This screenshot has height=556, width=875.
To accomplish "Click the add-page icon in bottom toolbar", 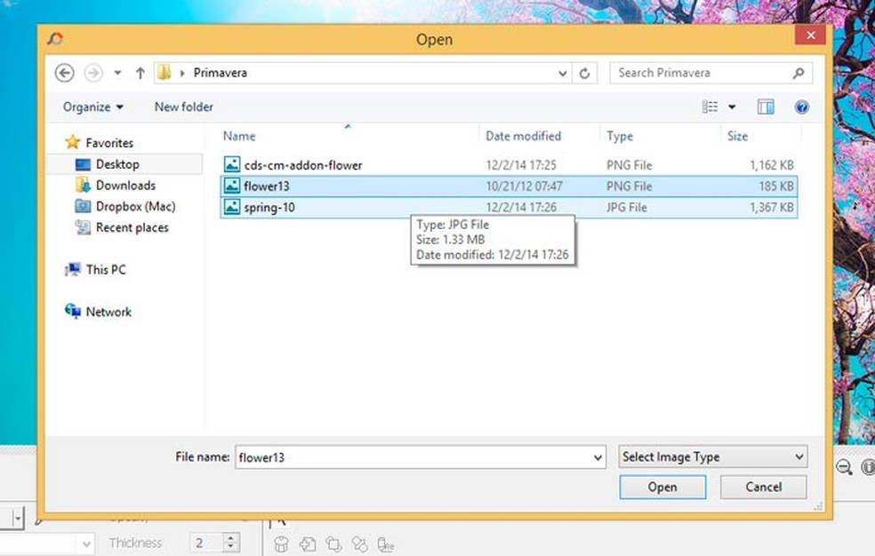I will (x=308, y=544).
